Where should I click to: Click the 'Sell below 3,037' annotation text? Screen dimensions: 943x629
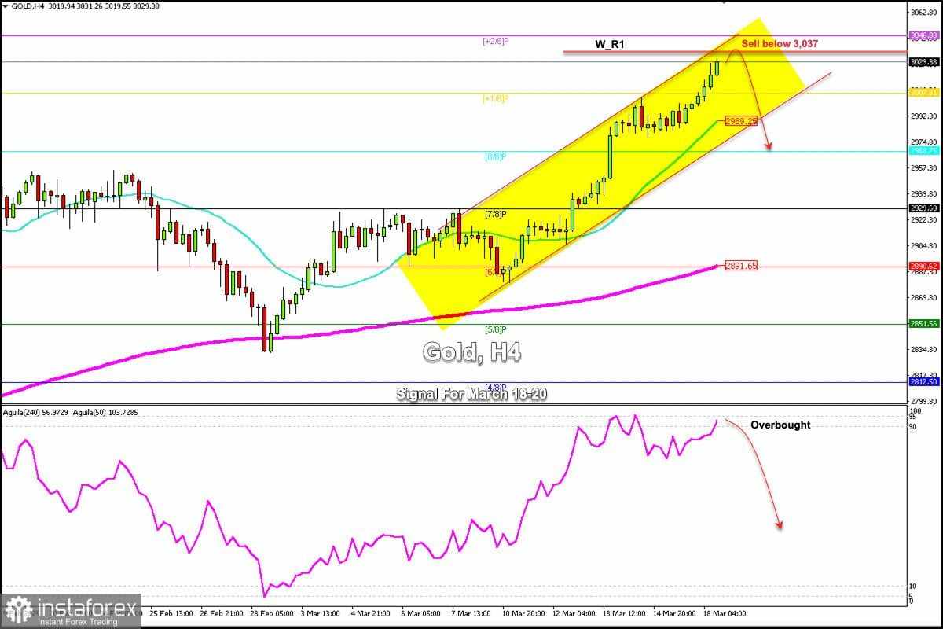tap(780, 44)
